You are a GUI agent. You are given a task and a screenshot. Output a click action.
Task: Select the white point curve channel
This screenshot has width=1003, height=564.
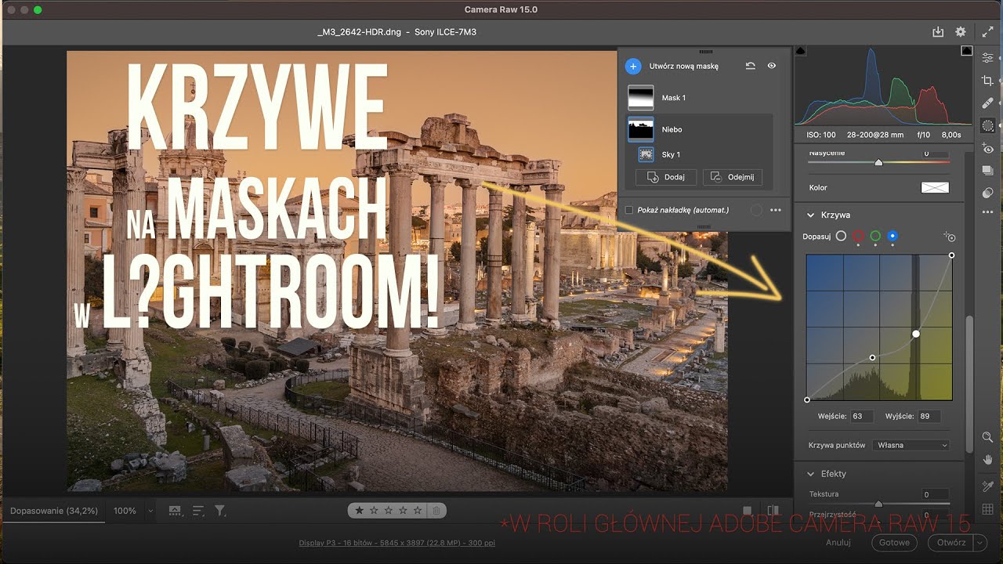[x=841, y=236]
